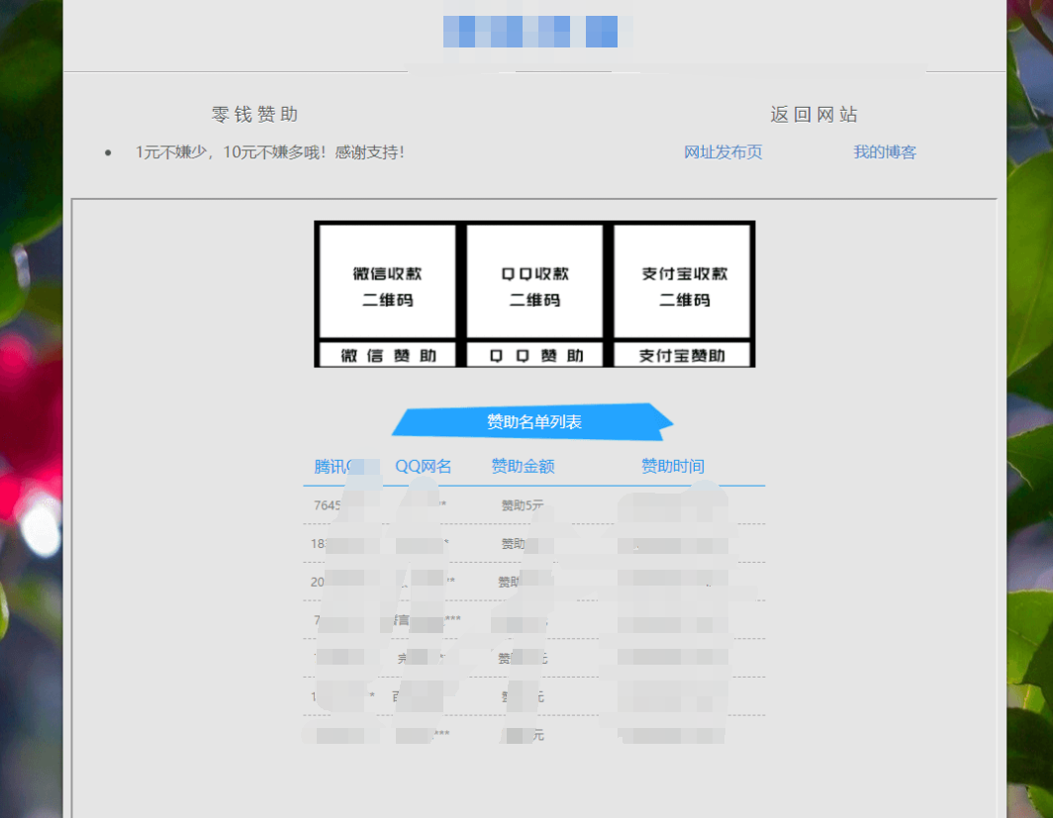The image size is (1053, 818).
Task: Click the 微信收款二维码 QR code image
Action: 385,286
